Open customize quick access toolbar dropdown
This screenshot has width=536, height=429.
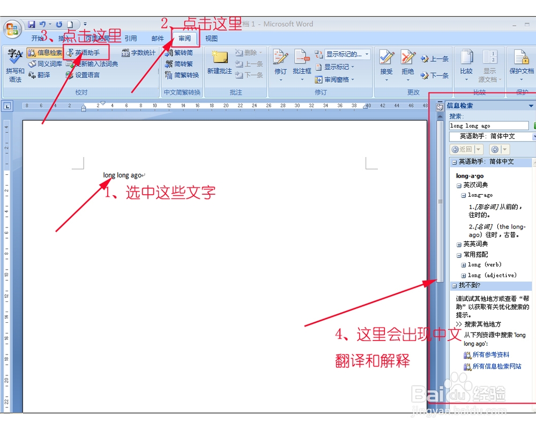pyautogui.click(x=85, y=24)
